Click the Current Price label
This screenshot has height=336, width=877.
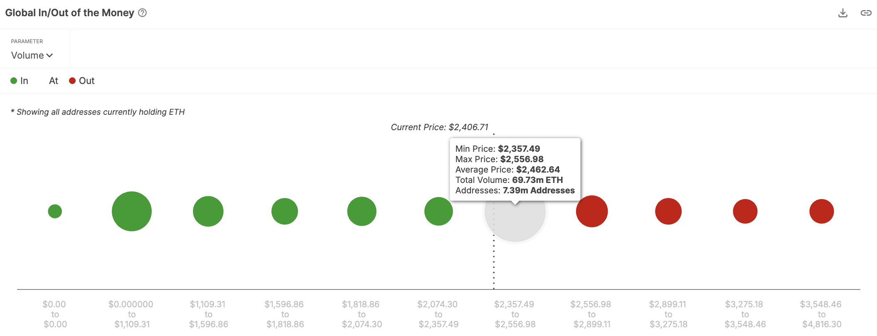click(440, 127)
